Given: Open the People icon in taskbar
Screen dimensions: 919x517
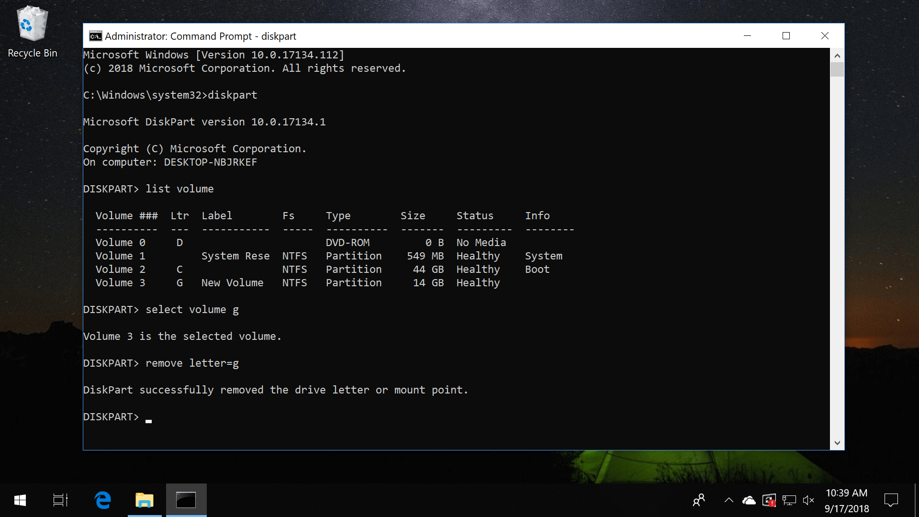Looking at the screenshot, I should [699, 500].
